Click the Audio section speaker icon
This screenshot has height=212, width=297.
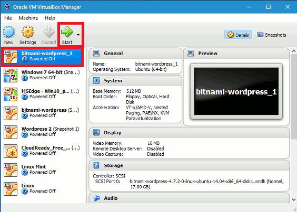pyautogui.click(x=96, y=198)
